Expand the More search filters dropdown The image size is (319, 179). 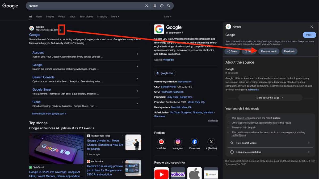(115, 16)
